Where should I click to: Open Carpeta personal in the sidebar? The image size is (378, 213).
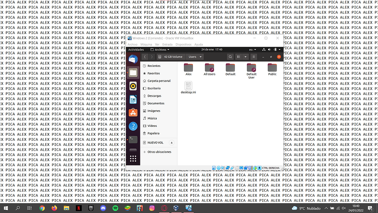159,81
